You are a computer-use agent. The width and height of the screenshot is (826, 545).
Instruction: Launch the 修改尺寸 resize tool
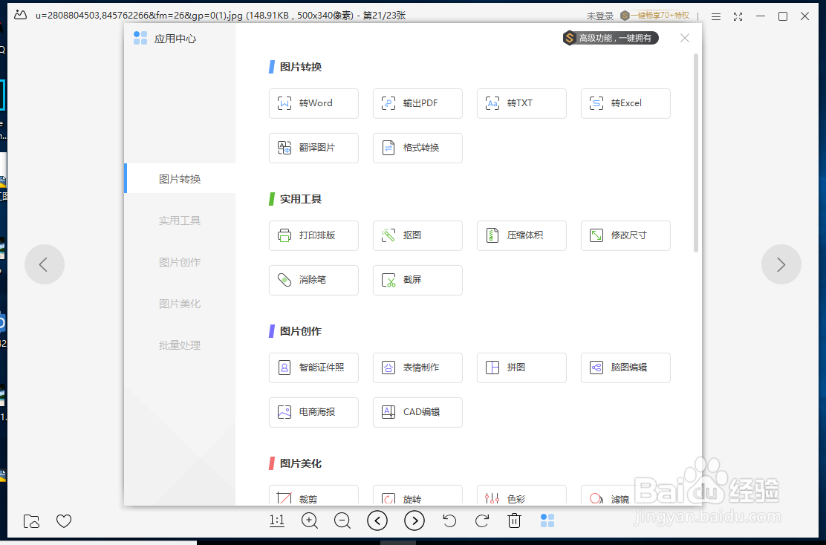625,235
